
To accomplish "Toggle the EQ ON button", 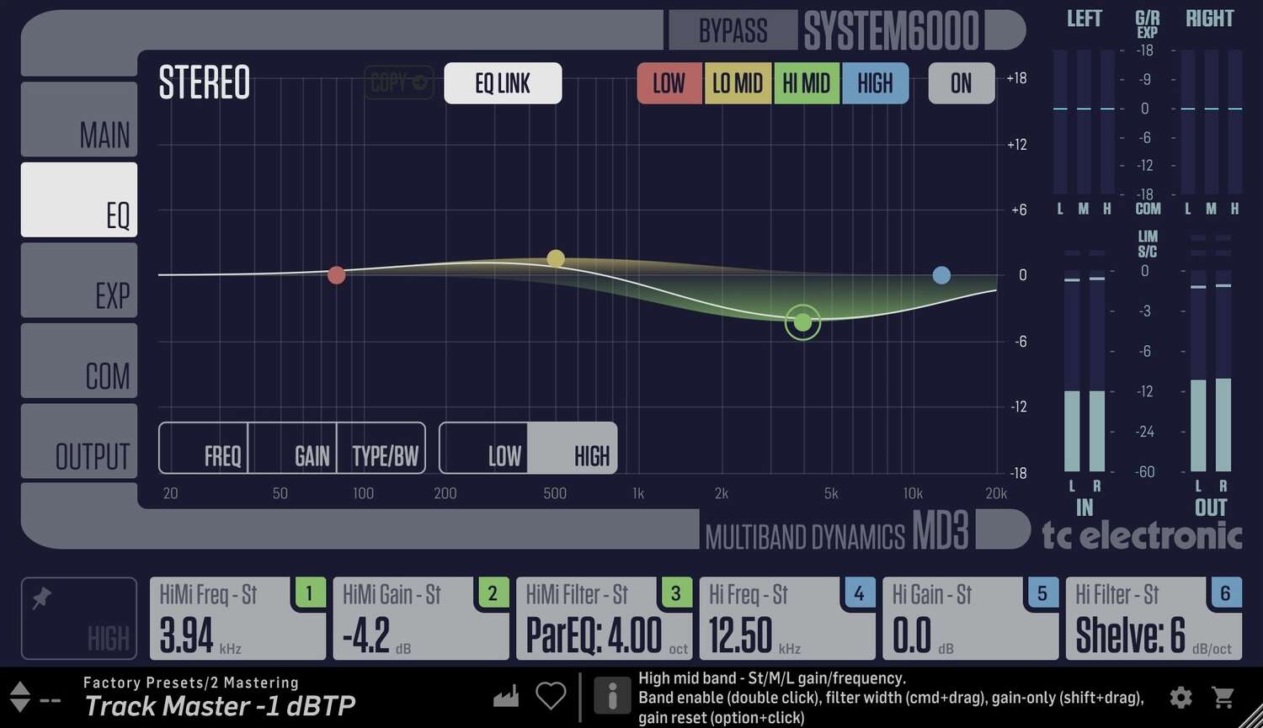I will pyautogui.click(x=961, y=83).
